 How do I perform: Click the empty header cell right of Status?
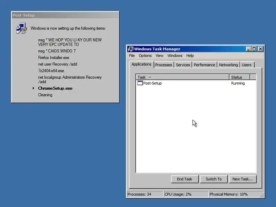[253, 77]
